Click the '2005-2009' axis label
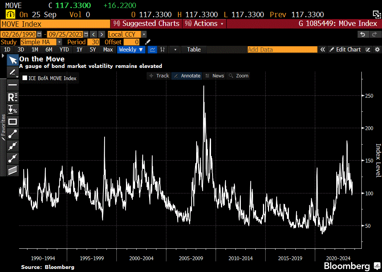The image size is (382, 272). click(191, 258)
